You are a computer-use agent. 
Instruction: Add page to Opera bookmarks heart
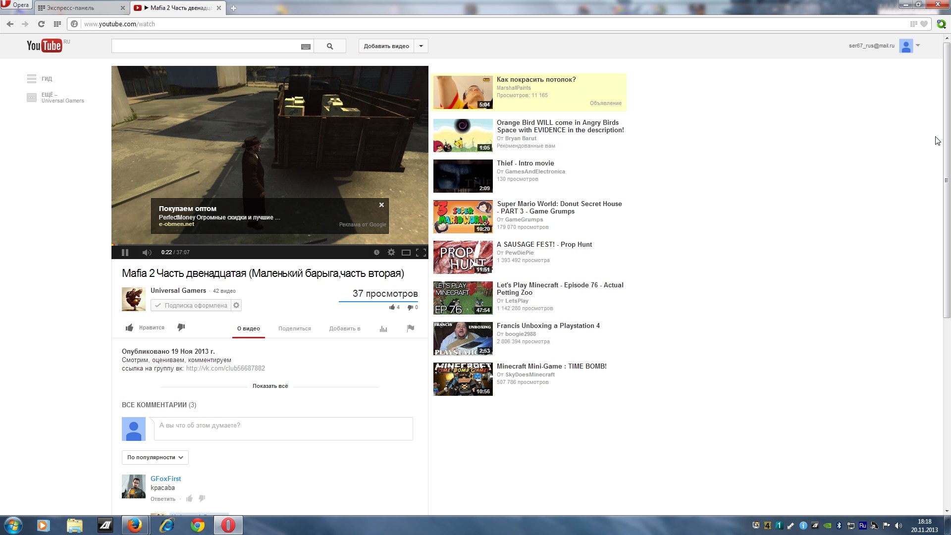point(924,24)
